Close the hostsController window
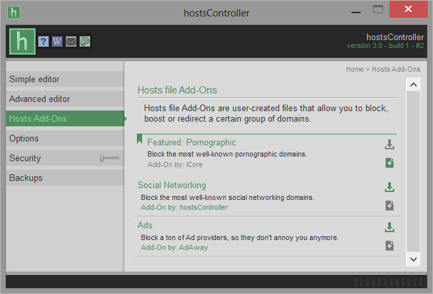433x294 pixels. 409,9
